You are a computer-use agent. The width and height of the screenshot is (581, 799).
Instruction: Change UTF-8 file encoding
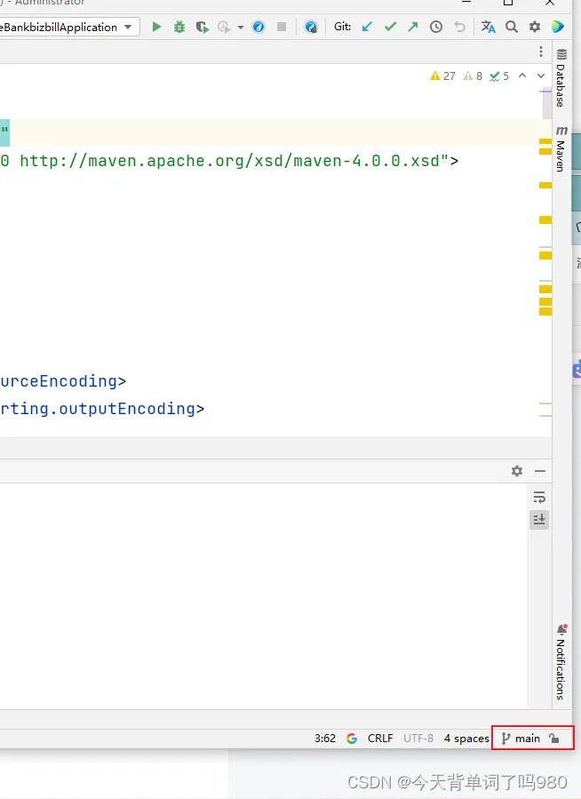pos(418,738)
